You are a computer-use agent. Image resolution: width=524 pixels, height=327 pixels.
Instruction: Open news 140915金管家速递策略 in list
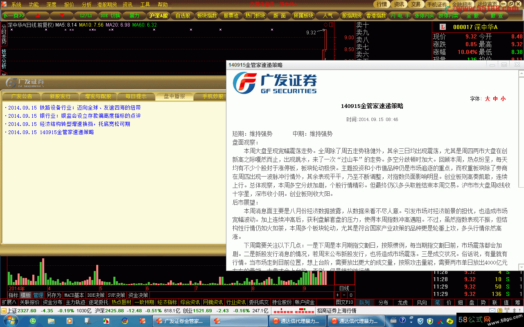(x=67, y=132)
